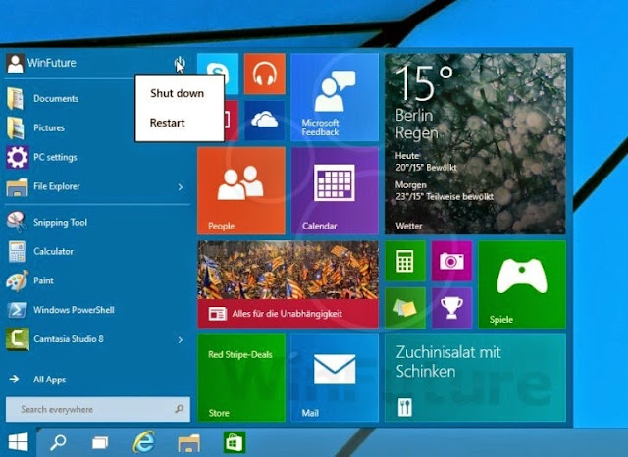The image size is (628, 457).
Task: Click the power button icon
Action: point(180,63)
